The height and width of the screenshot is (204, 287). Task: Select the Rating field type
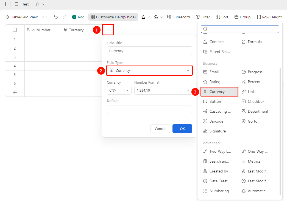[211, 82]
